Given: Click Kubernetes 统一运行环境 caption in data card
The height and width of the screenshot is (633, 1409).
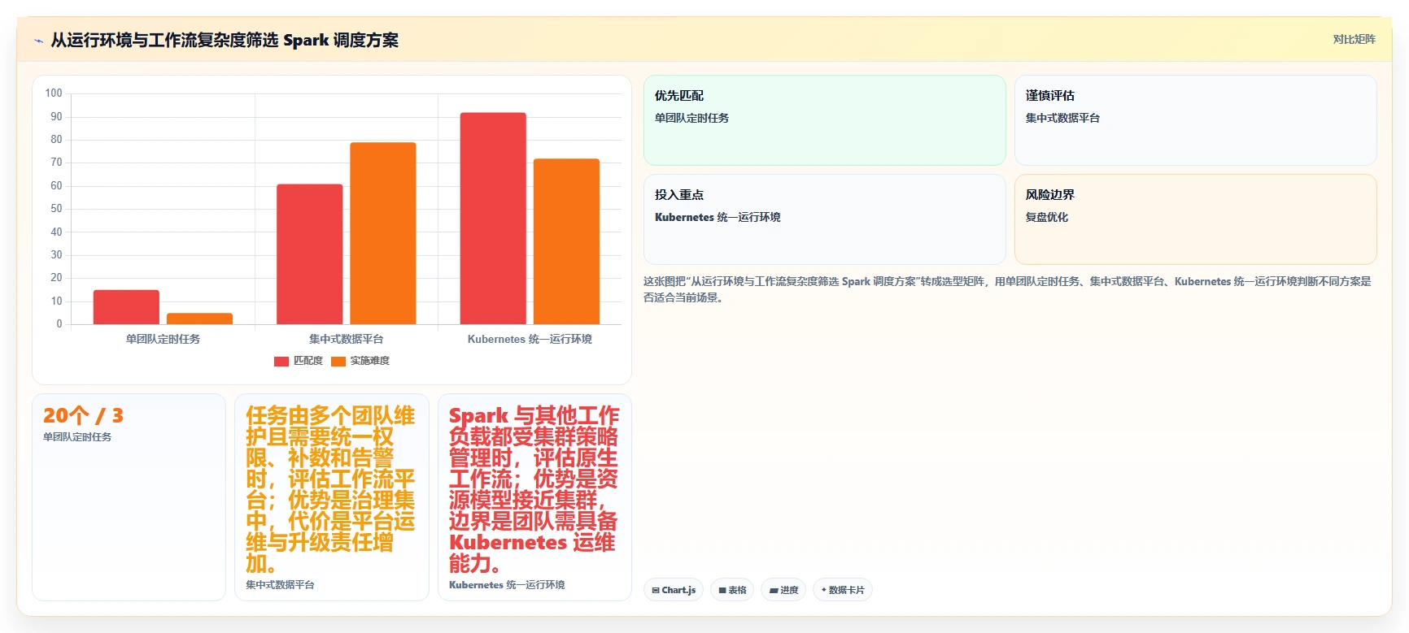Looking at the screenshot, I should tap(507, 585).
